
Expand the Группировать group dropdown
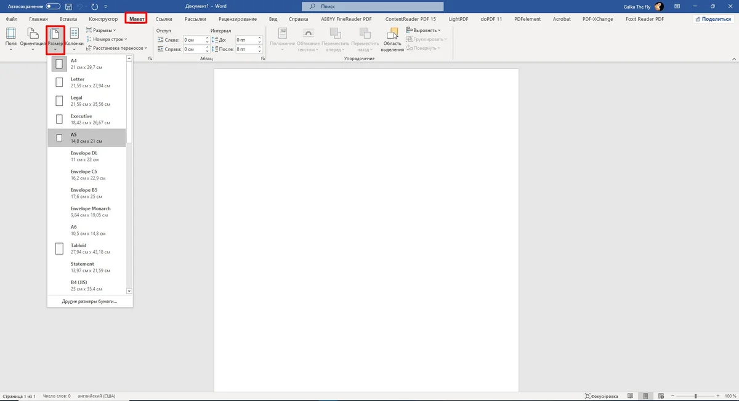(426, 39)
